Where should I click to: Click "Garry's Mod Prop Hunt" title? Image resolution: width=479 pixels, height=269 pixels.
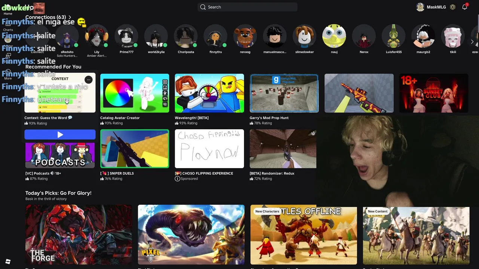pos(269,118)
